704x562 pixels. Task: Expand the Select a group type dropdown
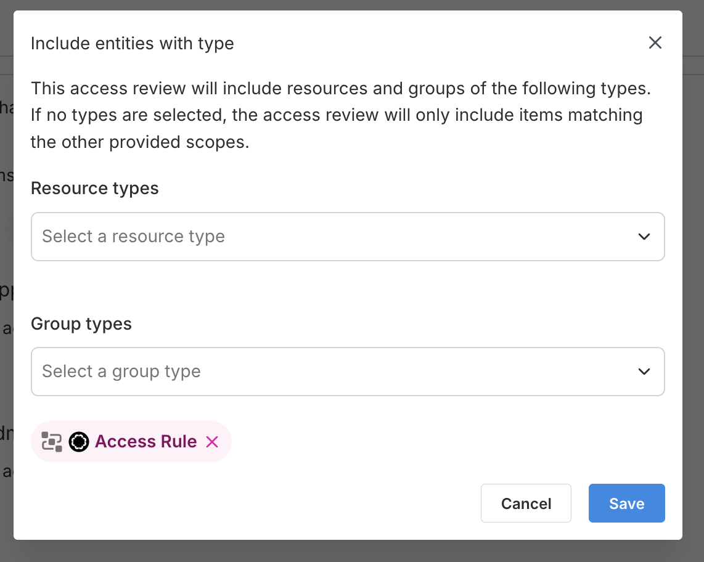348,372
